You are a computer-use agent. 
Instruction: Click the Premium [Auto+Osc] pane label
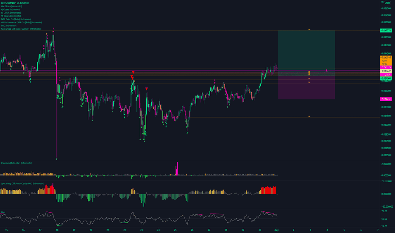click(17, 163)
